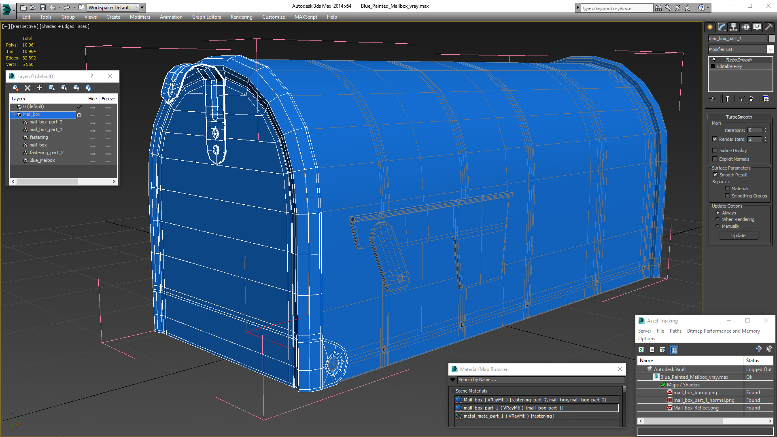Viewport: 777px width, 437px height.
Task: Add selected objects to highlighted layer
Action: click(40, 87)
